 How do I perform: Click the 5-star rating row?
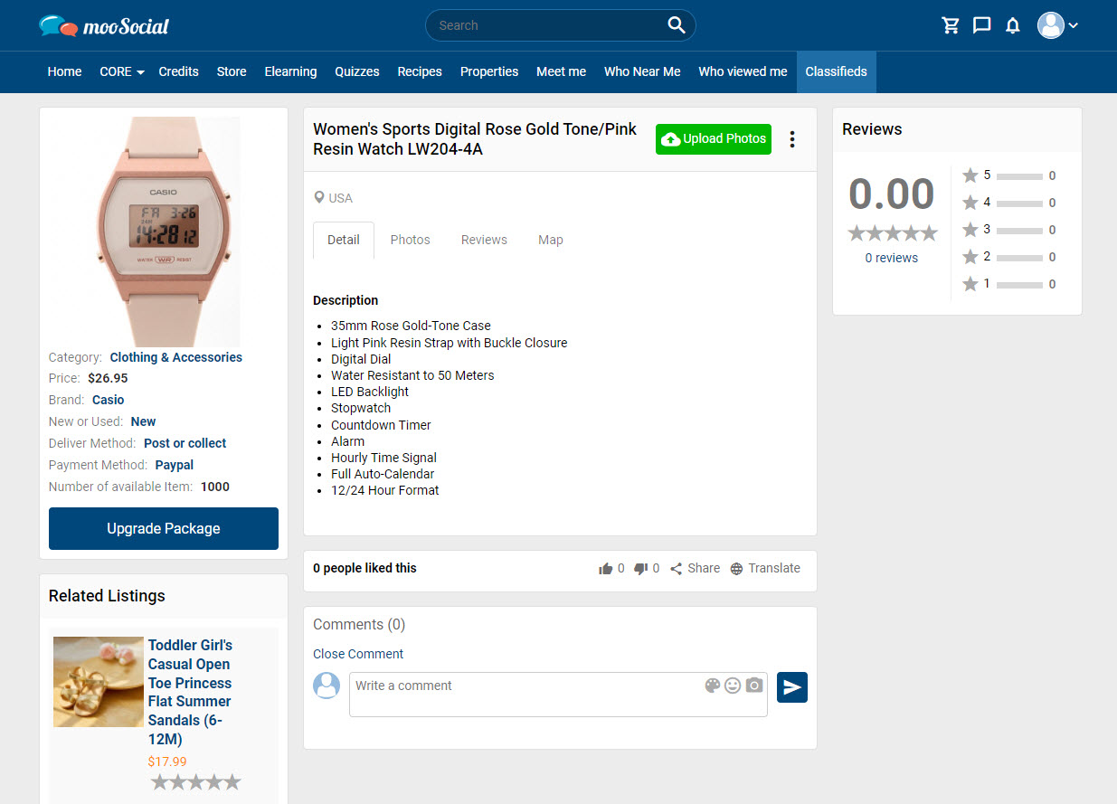1008,175
